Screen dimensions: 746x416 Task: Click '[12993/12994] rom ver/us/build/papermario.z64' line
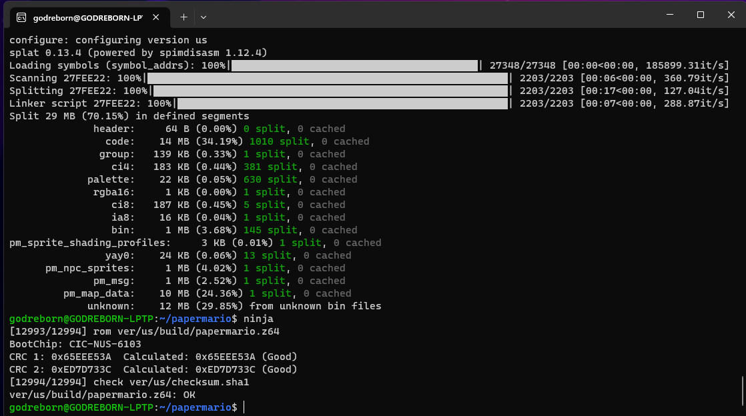tap(144, 331)
